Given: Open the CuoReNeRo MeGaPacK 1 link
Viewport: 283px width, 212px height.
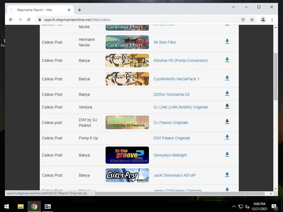Looking at the screenshot, I should pyautogui.click(x=176, y=79).
